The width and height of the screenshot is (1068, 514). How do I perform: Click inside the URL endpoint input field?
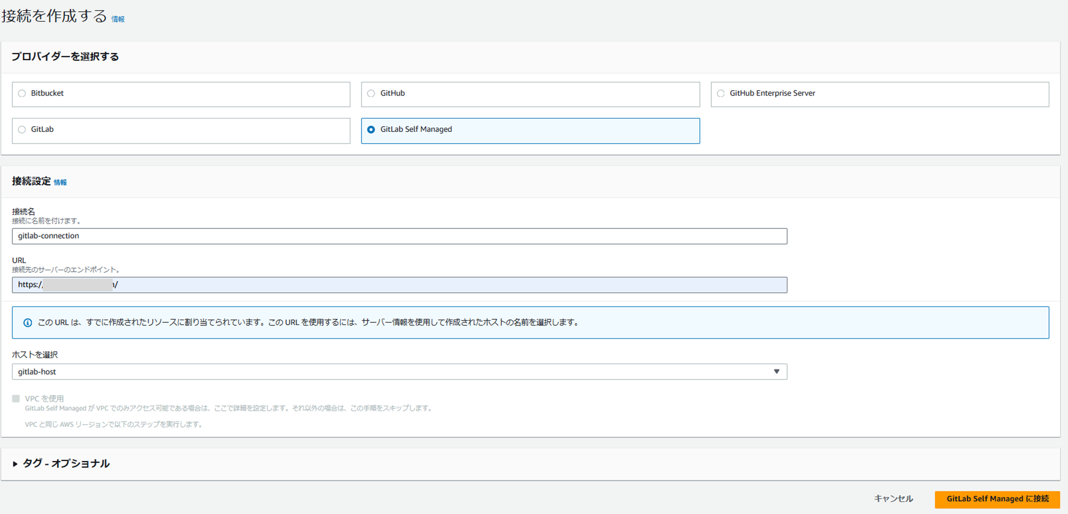[x=400, y=284]
